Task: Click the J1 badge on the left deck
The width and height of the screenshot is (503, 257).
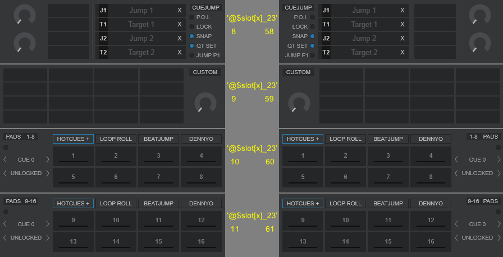Action: pos(103,11)
